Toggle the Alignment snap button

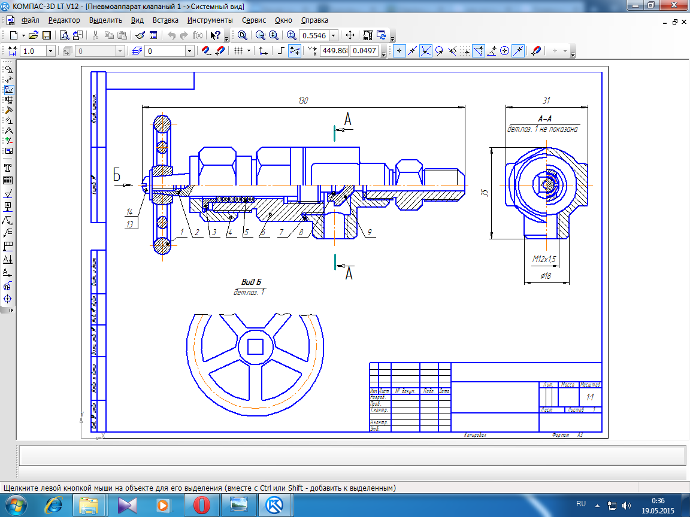point(479,51)
